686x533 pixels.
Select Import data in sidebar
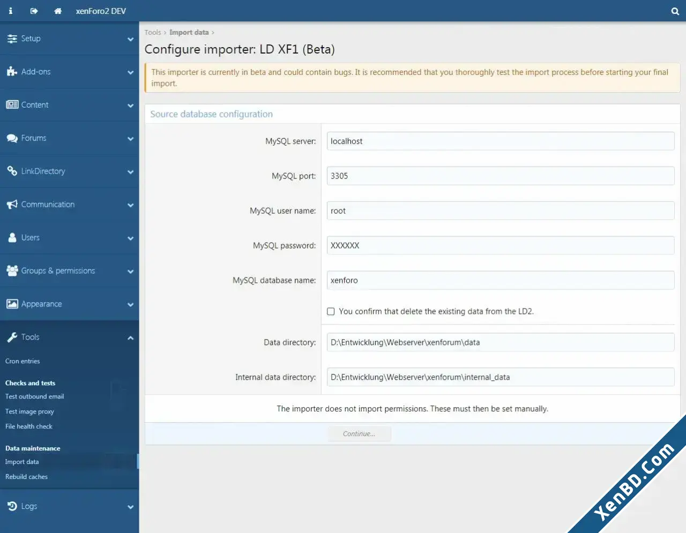[x=22, y=462]
